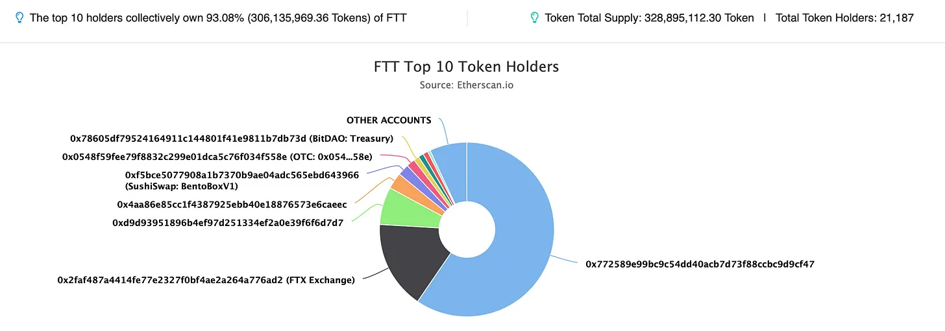This screenshot has height=331, width=945.
Task: Click the 0x772589e99bc9 address label
Action: pos(700,264)
